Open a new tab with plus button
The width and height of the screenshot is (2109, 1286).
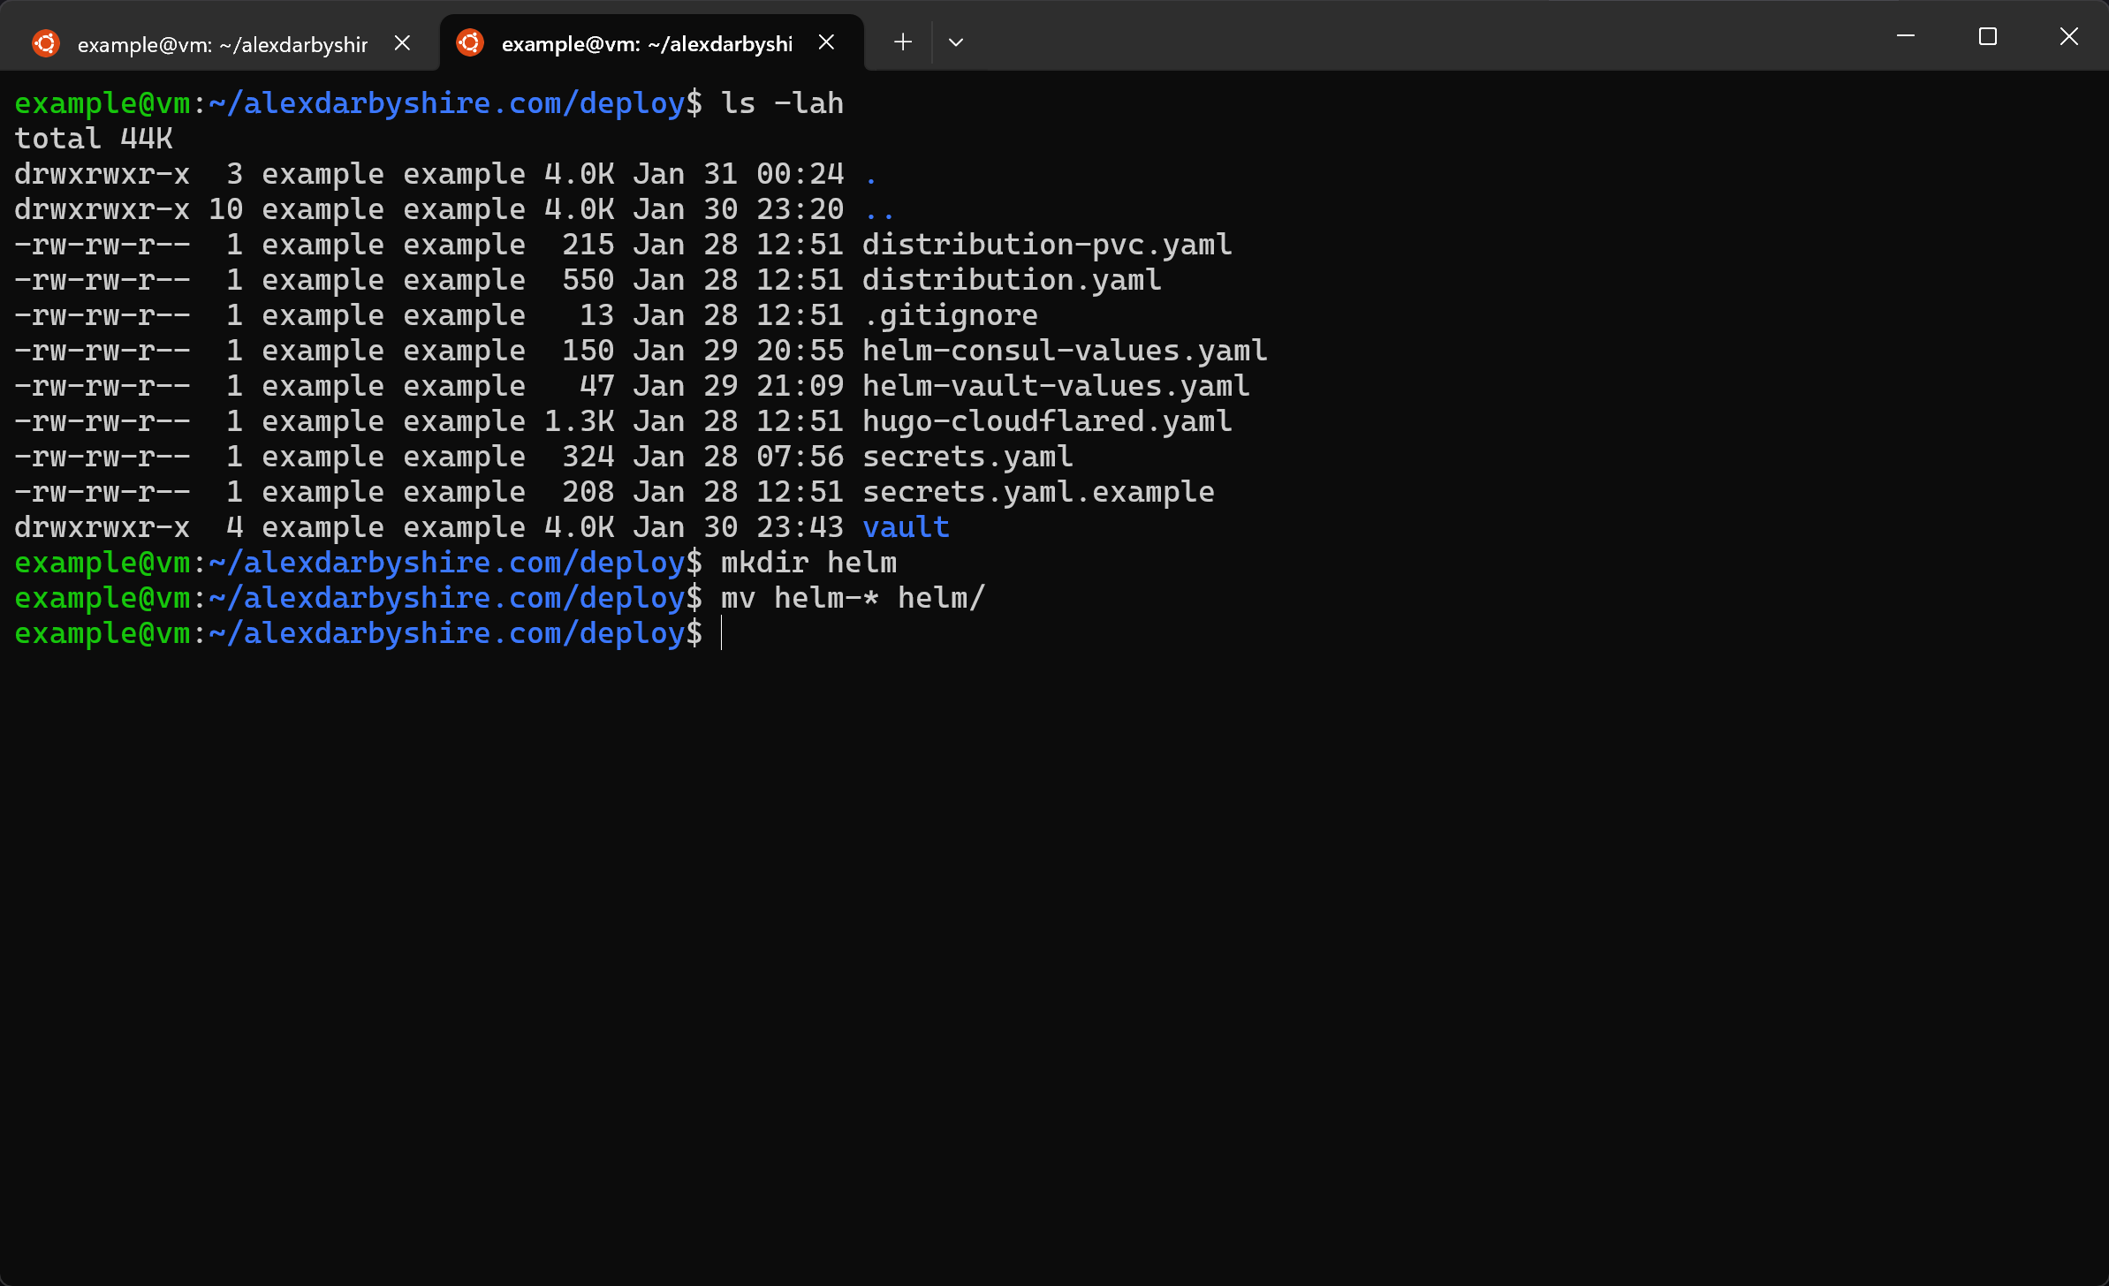click(x=903, y=42)
